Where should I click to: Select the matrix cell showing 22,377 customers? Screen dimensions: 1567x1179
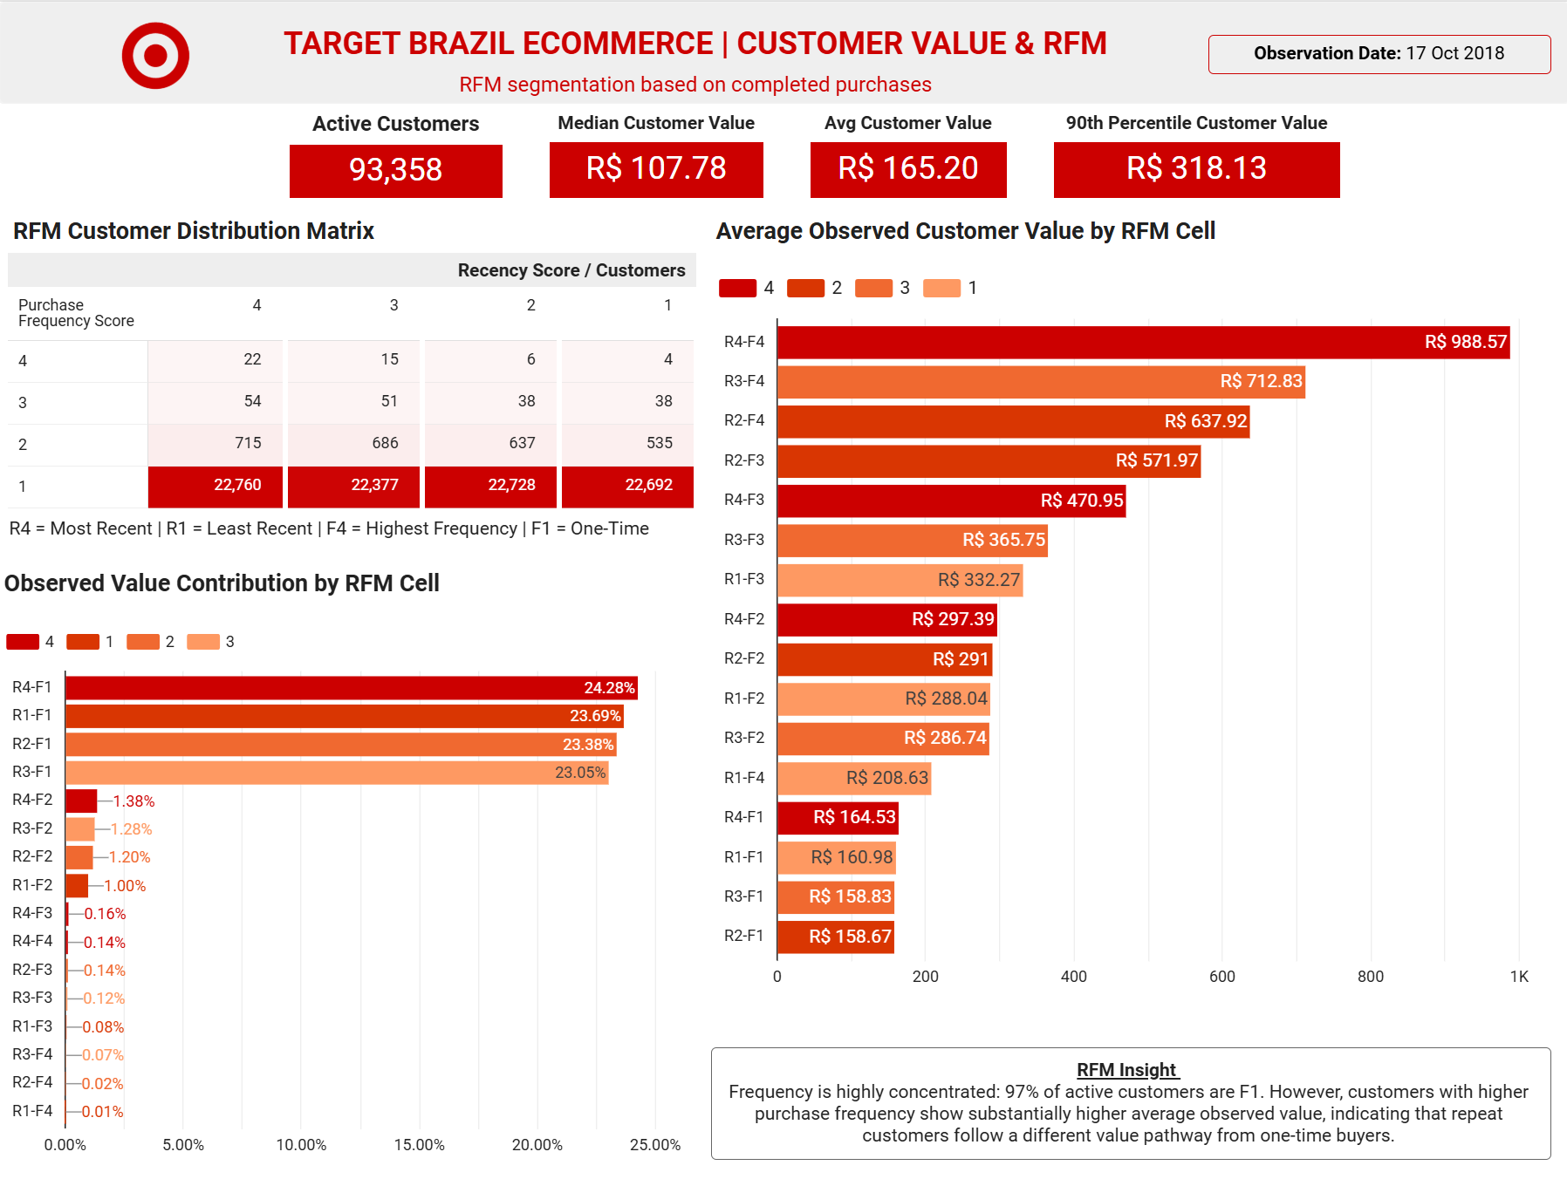pyautogui.click(x=353, y=487)
